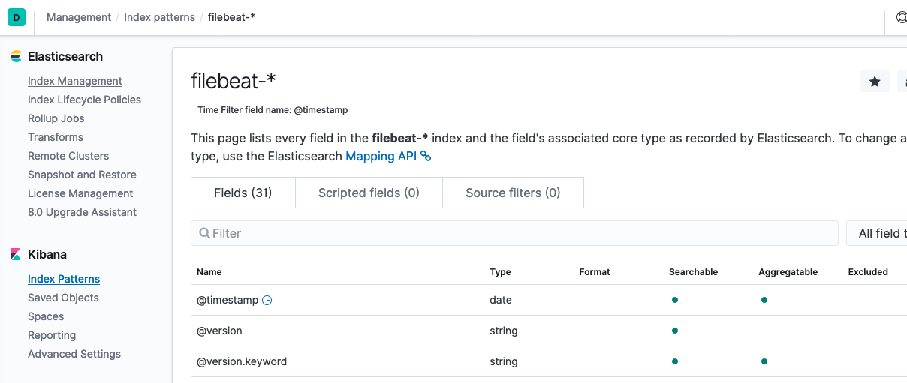Open the Source filters tab

(x=513, y=193)
